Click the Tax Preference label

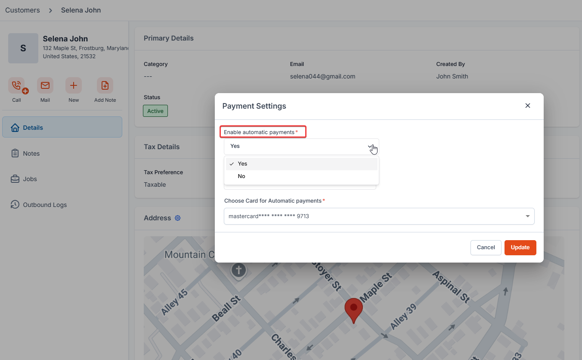click(163, 172)
